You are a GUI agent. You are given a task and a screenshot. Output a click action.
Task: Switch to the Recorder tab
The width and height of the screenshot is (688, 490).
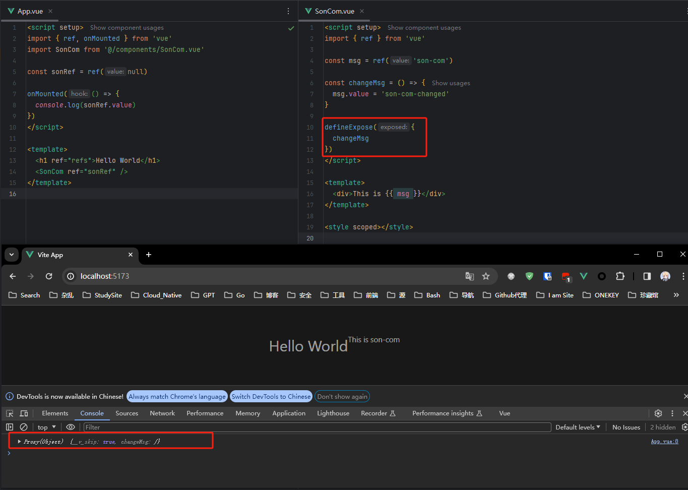pyautogui.click(x=379, y=413)
